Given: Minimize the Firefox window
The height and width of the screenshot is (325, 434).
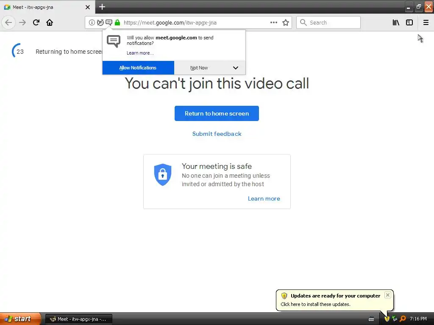Looking at the screenshot, I should pos(408,7).
